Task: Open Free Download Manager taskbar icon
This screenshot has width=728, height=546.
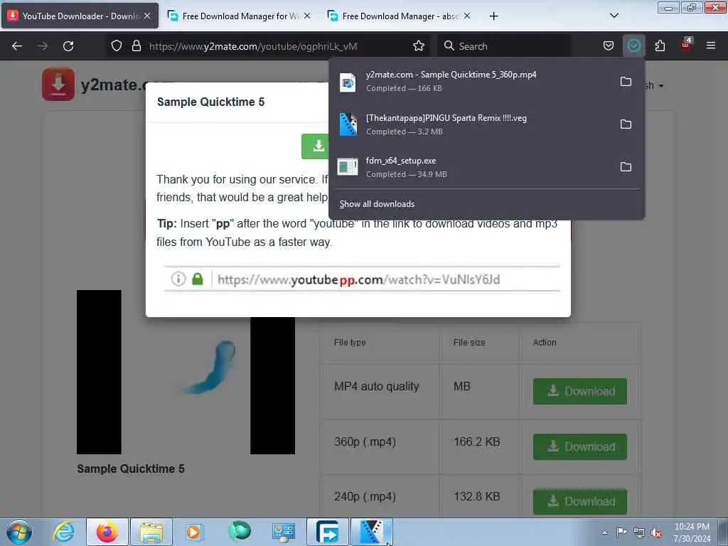Action: click(327, 532)
